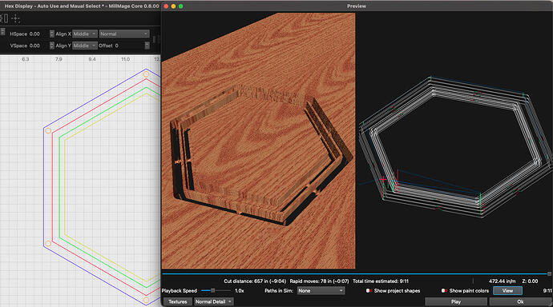Click the orange circle at hexagon top vertex

(146, 74)
